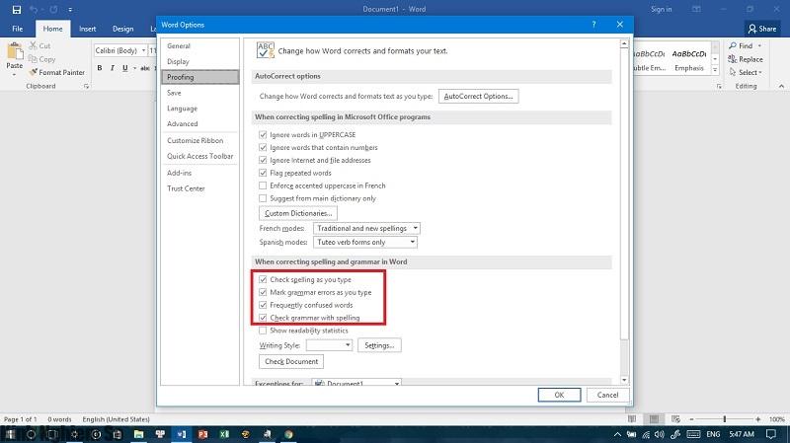Click the Paste clipboard icon in Word's ribbon
The image size is (790, 443).
click(x=15, y=51)
